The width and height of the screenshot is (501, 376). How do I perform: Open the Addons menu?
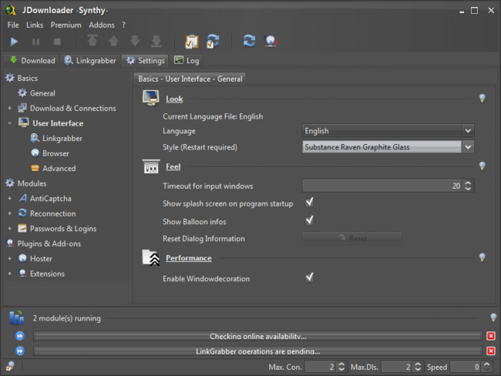coord(102,25)
